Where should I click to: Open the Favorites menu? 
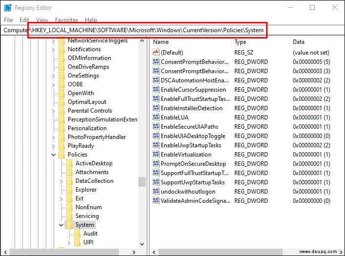pos(66,20)
